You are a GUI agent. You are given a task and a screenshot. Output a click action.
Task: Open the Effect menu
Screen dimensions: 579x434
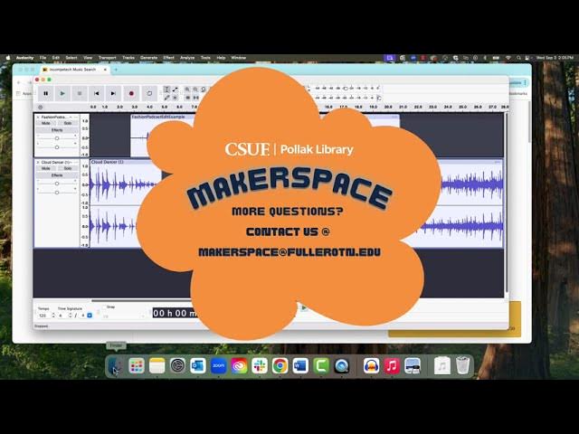[169, 58]
